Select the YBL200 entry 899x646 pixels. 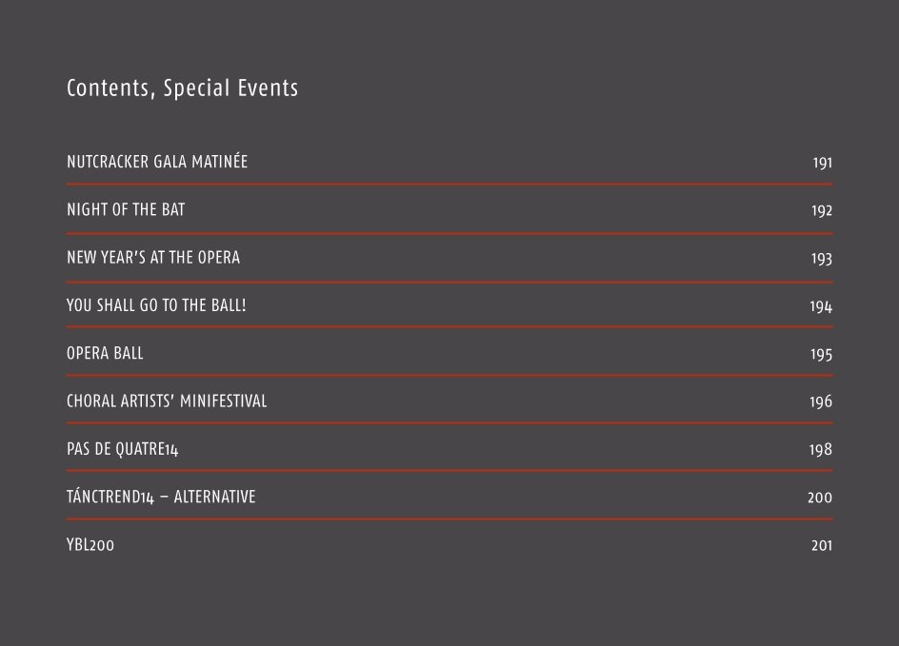[90, 544]
